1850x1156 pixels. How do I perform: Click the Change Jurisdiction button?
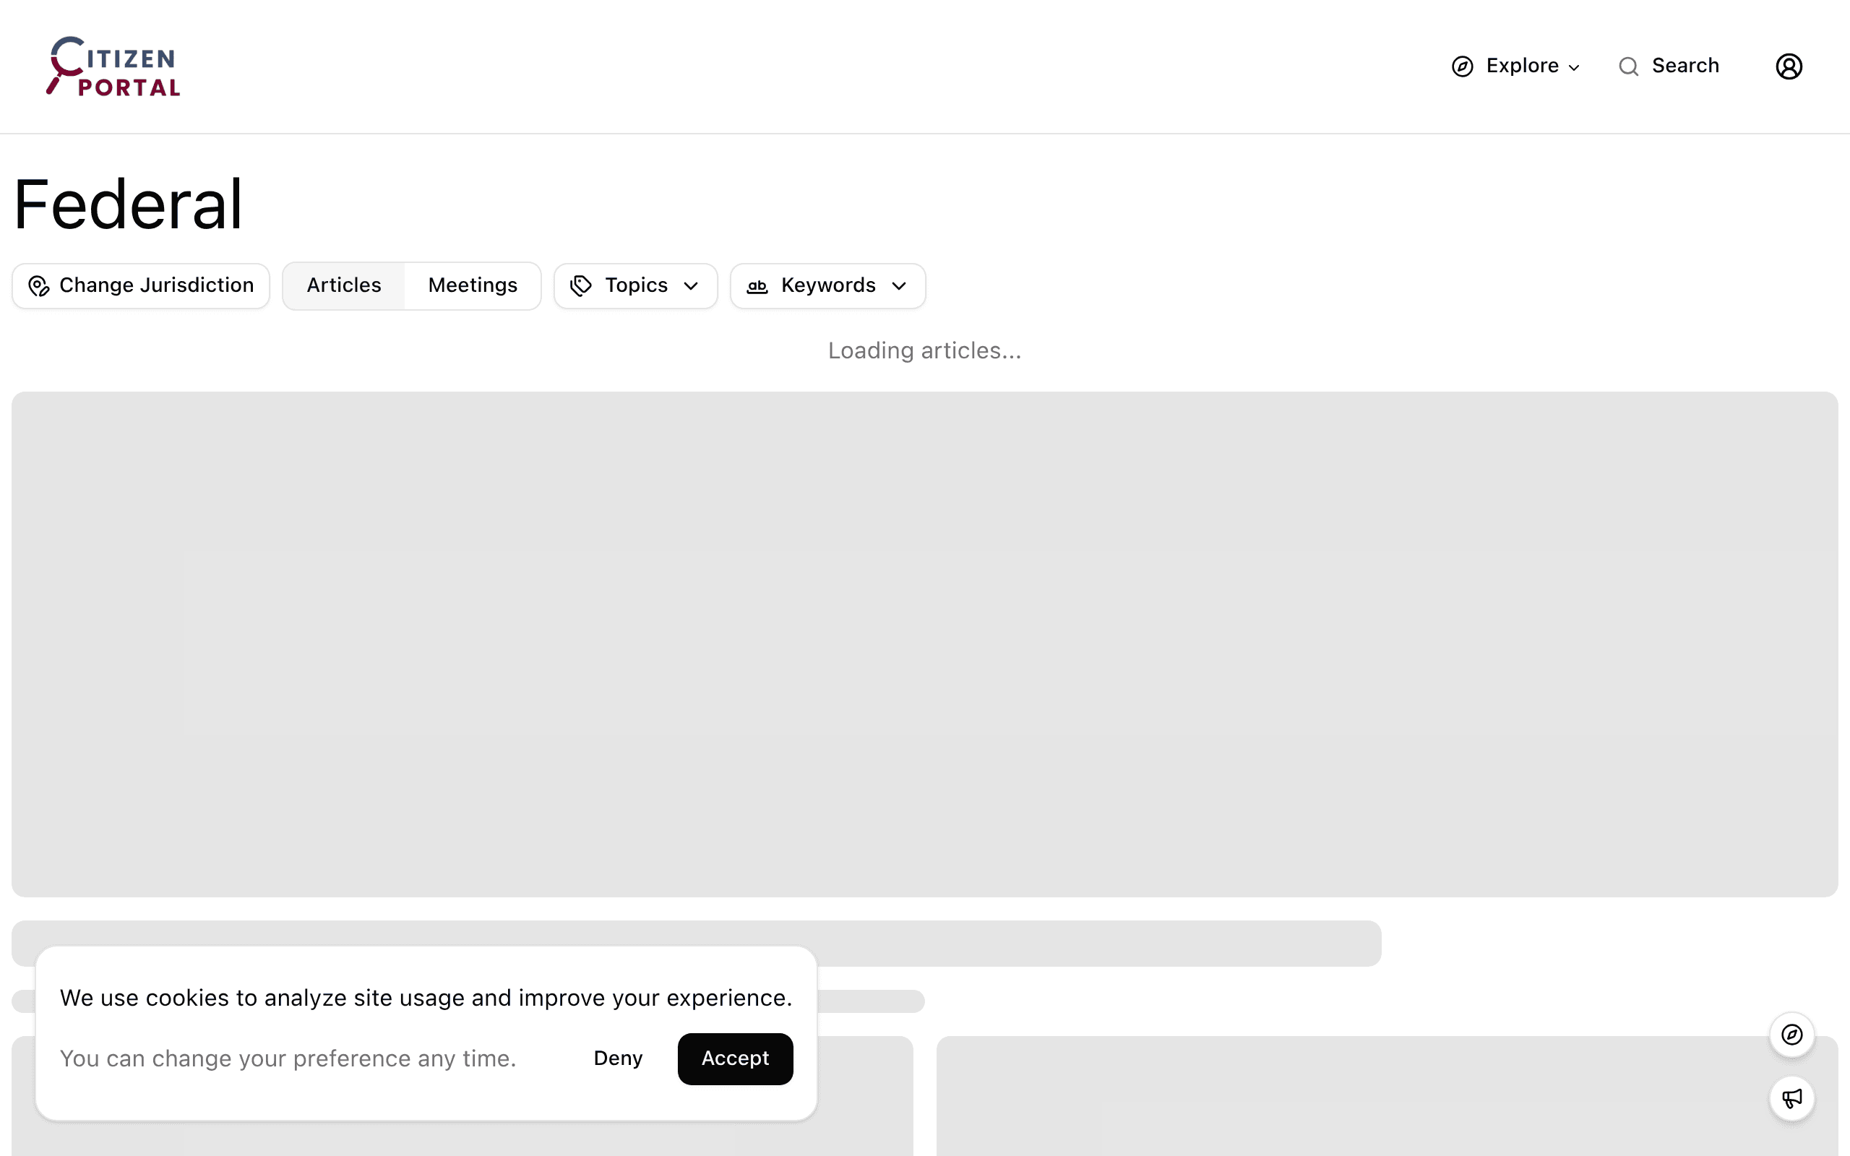[141, 286]
